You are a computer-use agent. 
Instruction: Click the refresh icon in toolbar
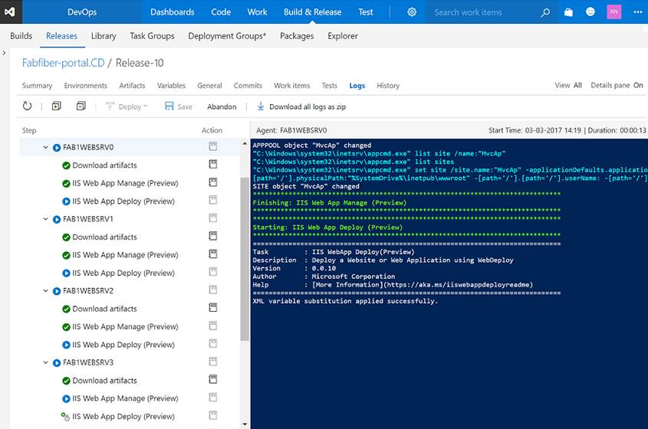pyautogui.click(x=28, y=106)
